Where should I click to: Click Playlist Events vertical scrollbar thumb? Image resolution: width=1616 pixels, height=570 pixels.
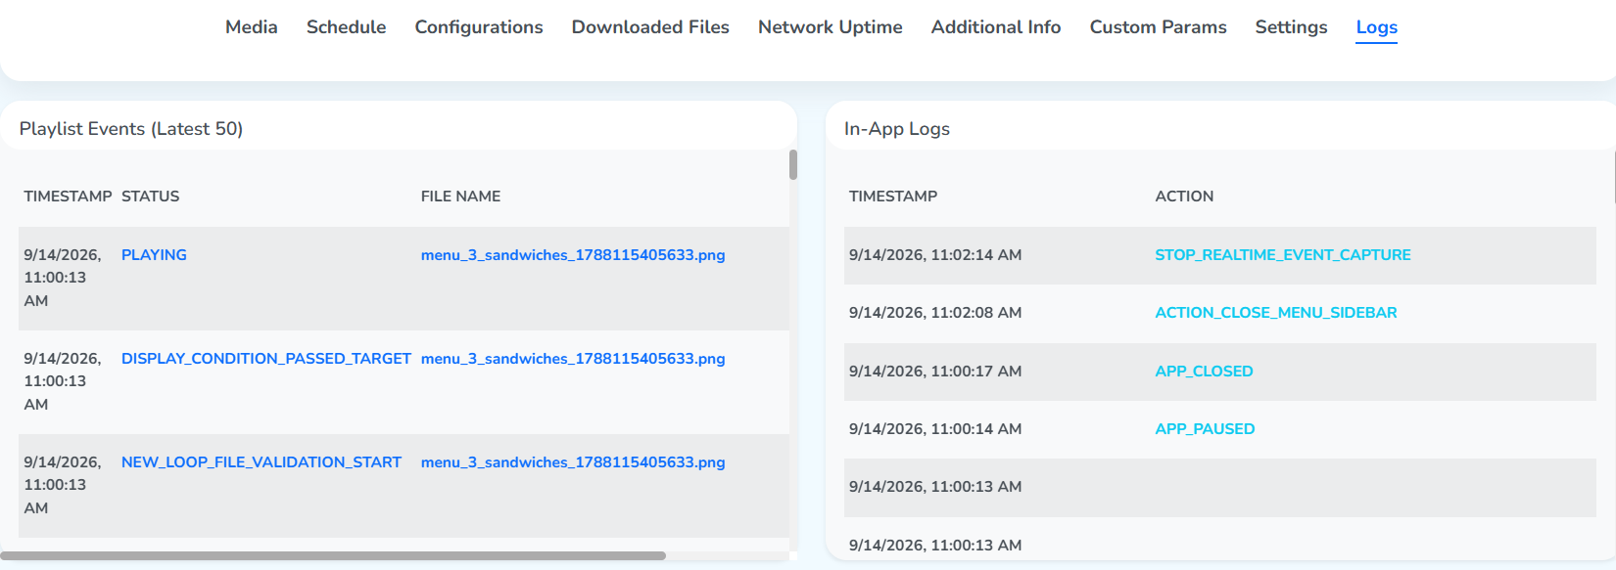793,165
